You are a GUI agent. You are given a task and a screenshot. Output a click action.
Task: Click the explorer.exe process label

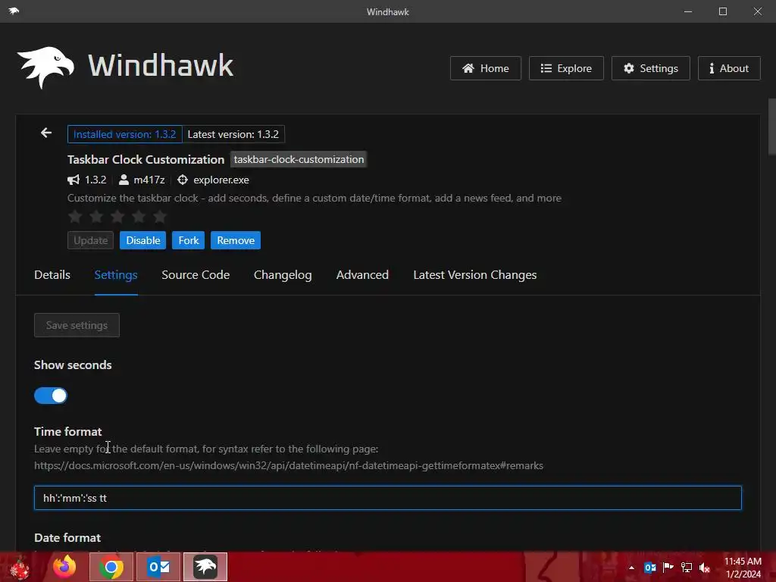[221, 180]
